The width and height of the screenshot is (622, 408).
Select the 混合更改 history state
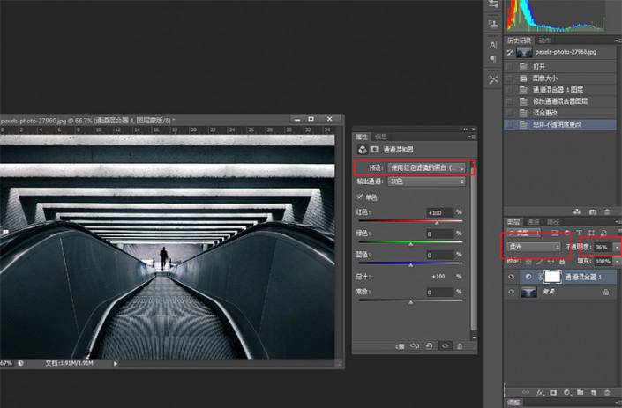pos(547,113)
